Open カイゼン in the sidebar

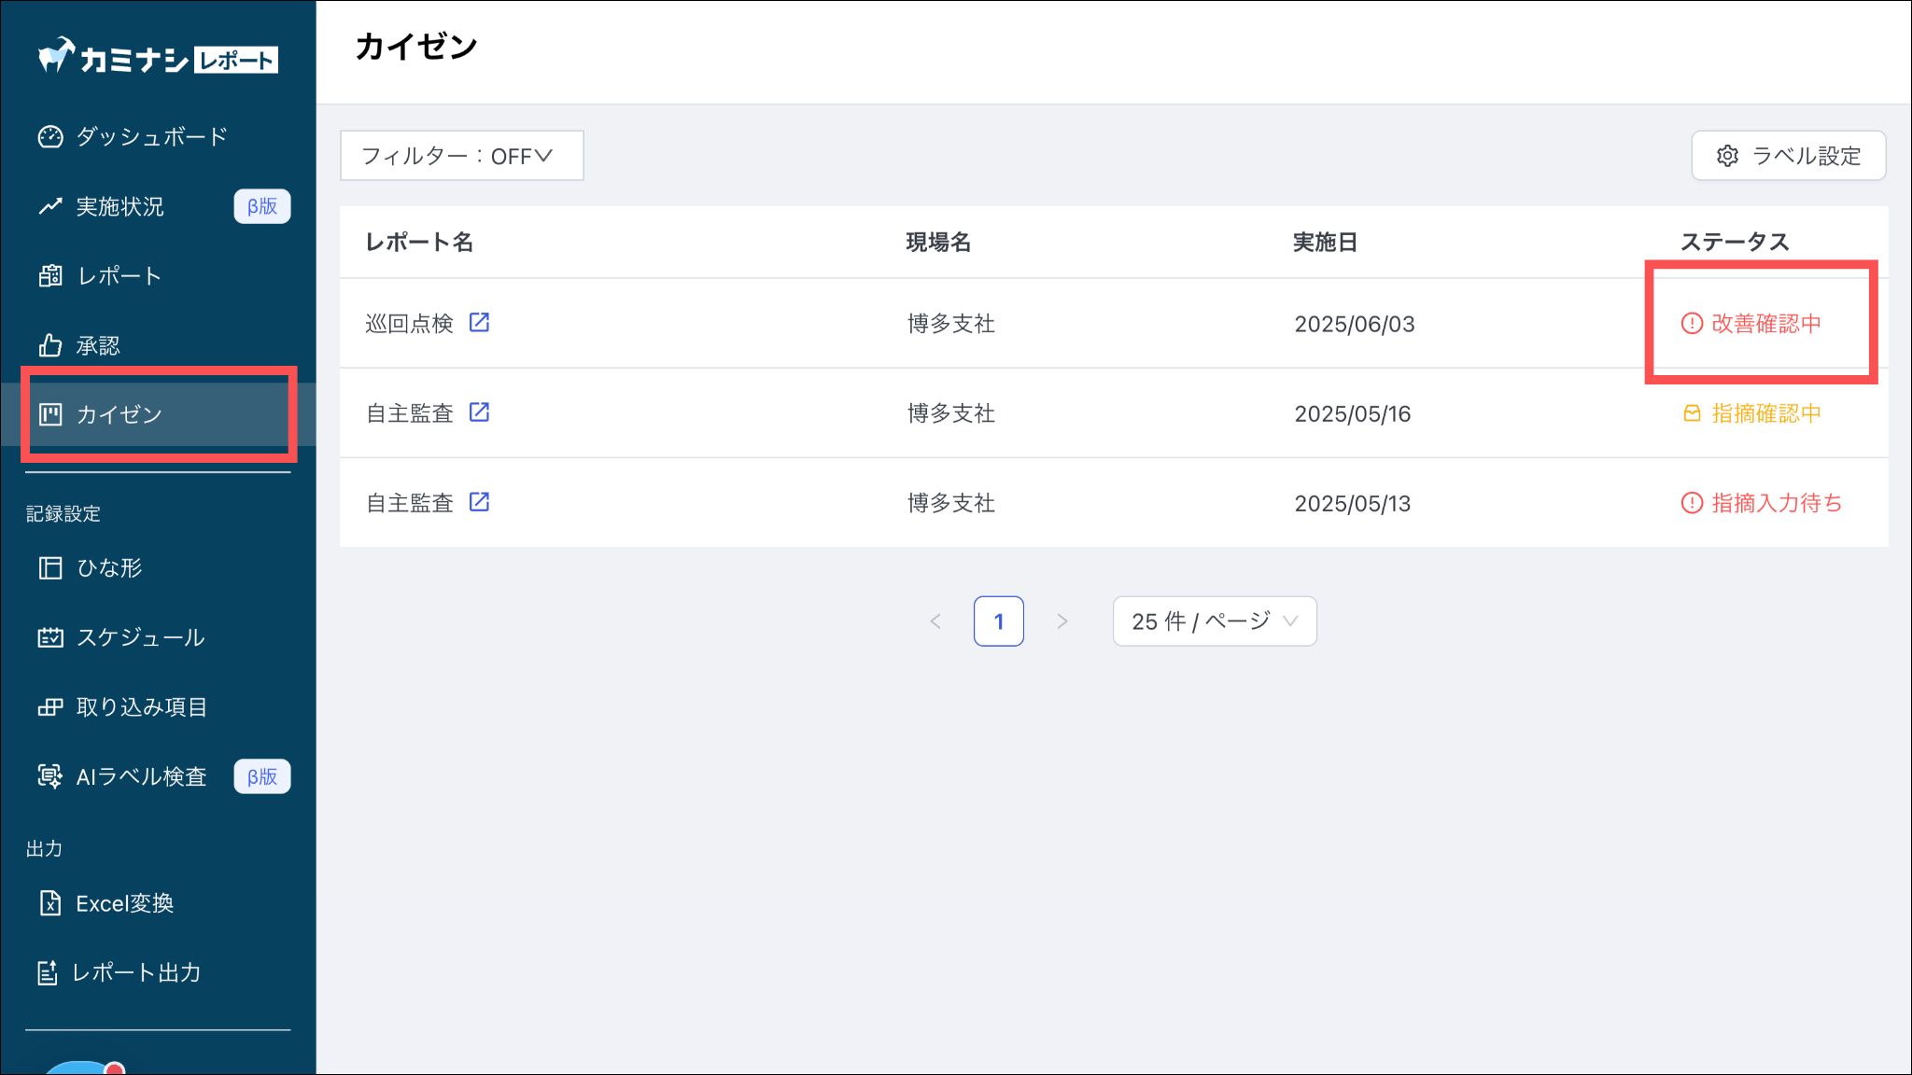119,414
